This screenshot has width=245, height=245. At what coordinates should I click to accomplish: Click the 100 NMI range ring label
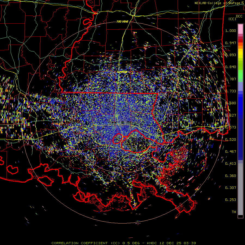point(122,22)
